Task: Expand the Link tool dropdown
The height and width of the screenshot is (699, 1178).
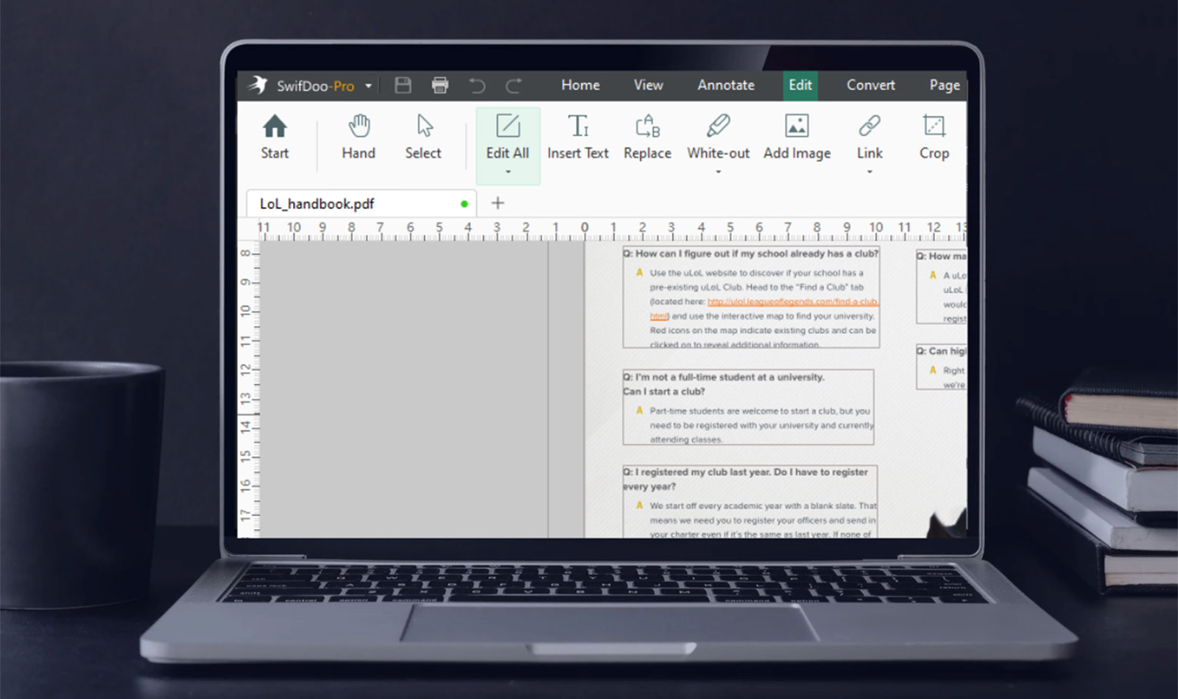Action: 870,172
